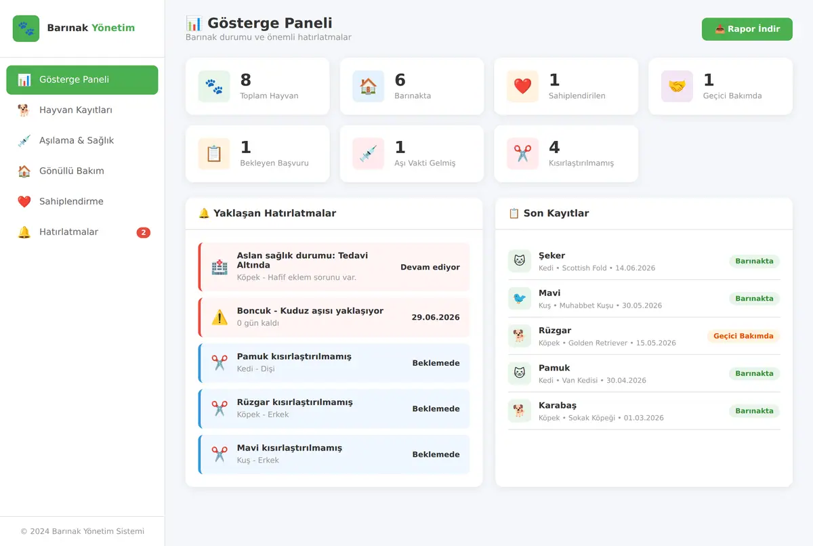Click the Barınakta badge for Karabaş

tap(754, 411)
